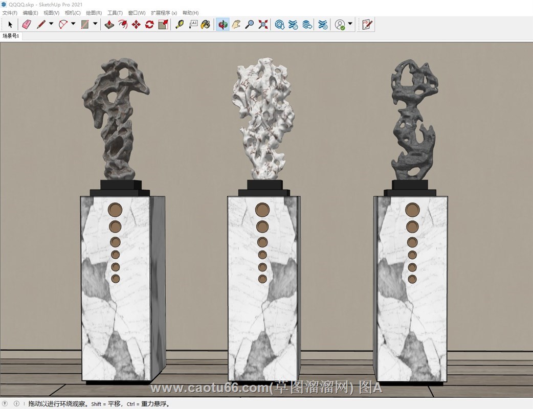Toggle the active Orbit tool
Screen dimensions: 533x409
point(223,24)
